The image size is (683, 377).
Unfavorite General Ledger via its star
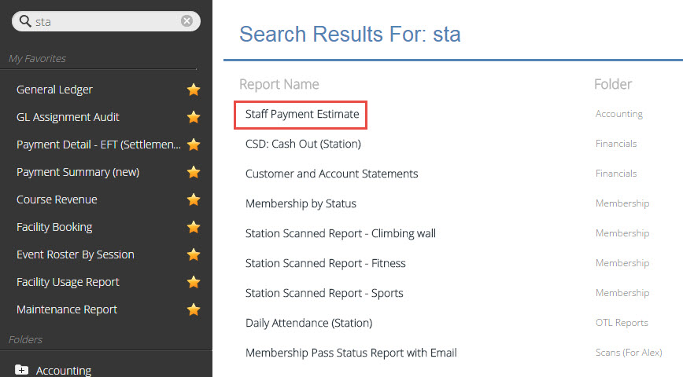click(x=194, y=90)
